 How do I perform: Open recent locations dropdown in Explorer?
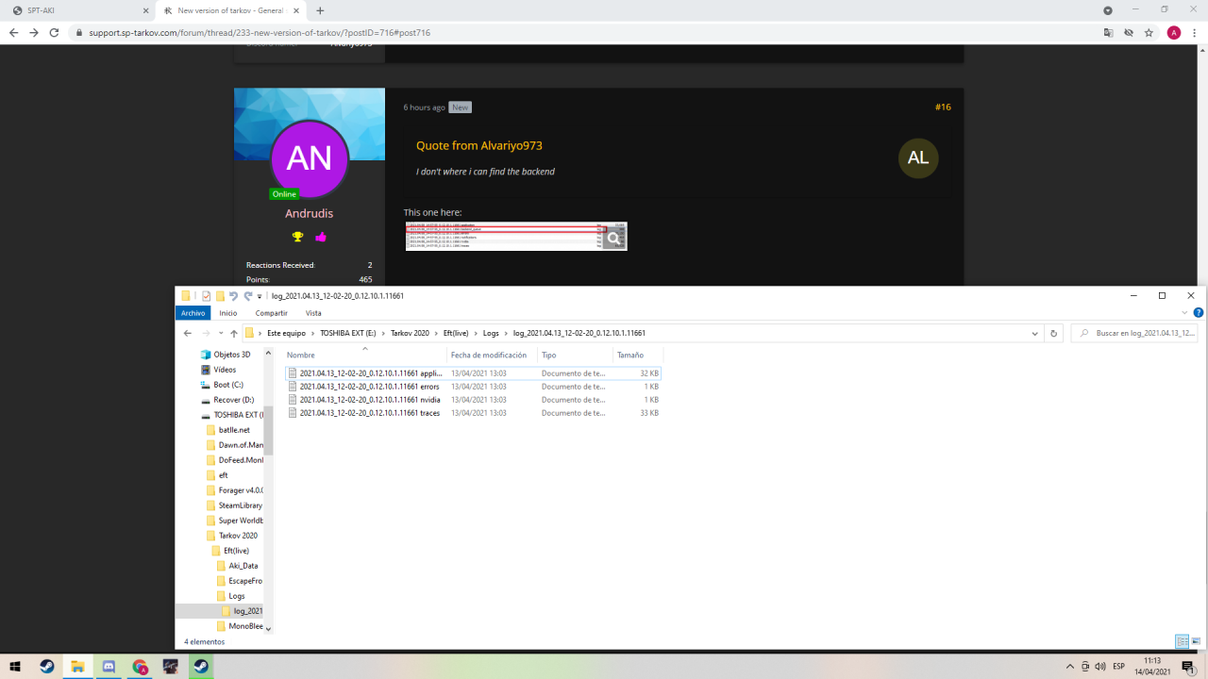click(220, 333)
